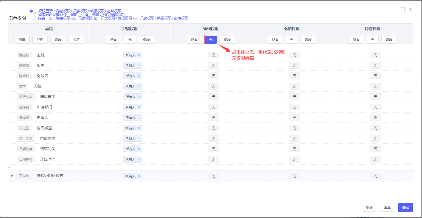Remove 所有人 tag from 申请人 row
Image resolution: width=422 pixels, height=218 pixels.
coord(139,118)
